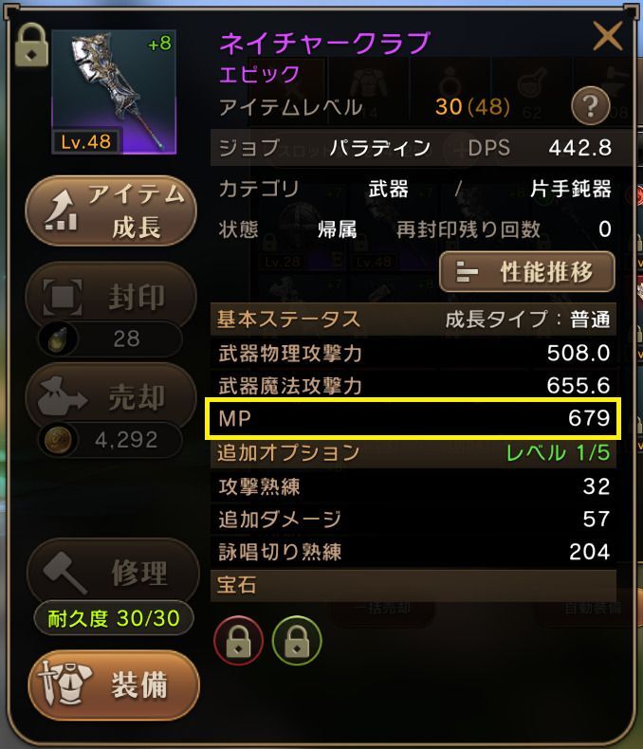
Task: Click the 耐久度 30/30 durability indicator
Action: (x=114, y=618)
